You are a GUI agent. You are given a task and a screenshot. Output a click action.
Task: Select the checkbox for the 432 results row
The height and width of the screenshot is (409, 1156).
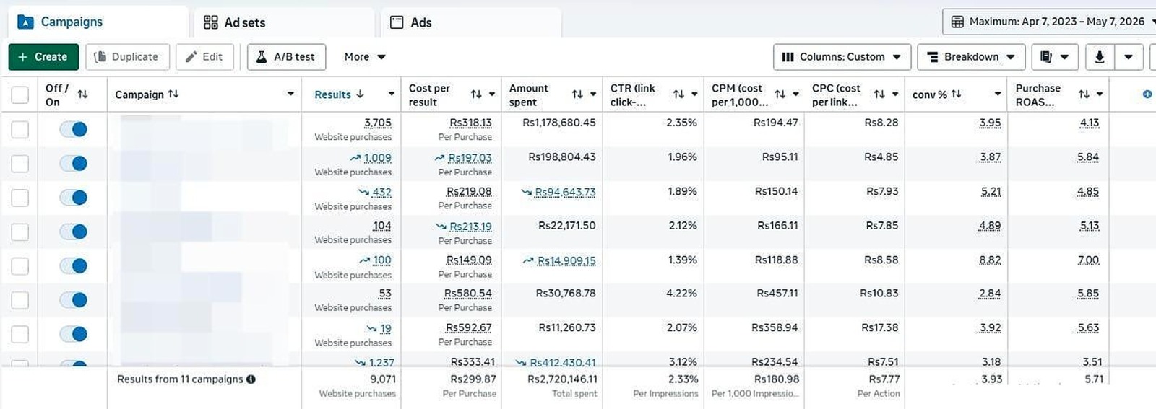(x=20, y=198)
